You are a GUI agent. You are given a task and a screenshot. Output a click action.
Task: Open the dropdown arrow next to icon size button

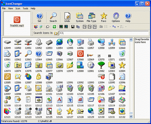tap(118, 27)
